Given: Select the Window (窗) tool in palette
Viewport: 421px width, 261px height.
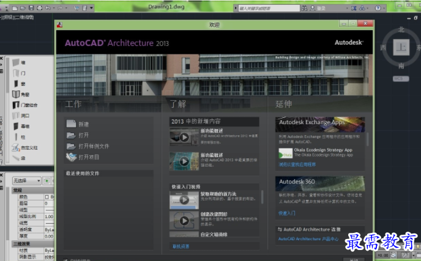Looking at the screenshot, I should pyautogui.click(x=19, y=84).
